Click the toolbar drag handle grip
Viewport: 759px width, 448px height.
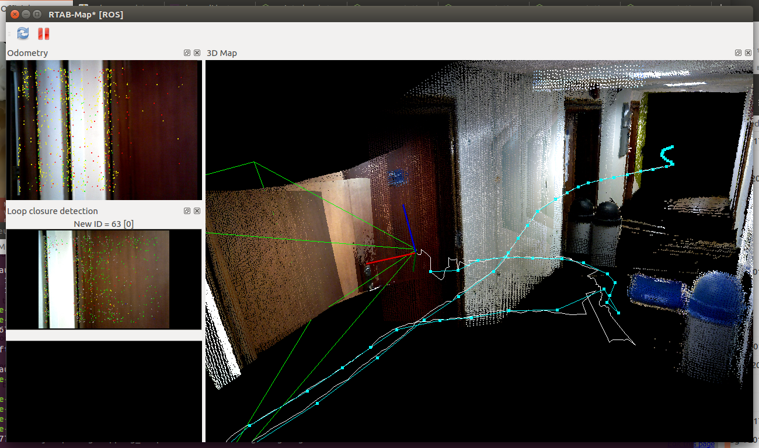tap(9, 34)
